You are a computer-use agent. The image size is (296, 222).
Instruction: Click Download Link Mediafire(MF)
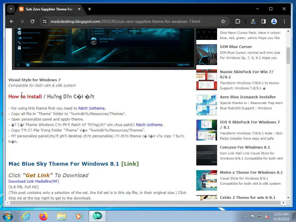pos(34,182)
